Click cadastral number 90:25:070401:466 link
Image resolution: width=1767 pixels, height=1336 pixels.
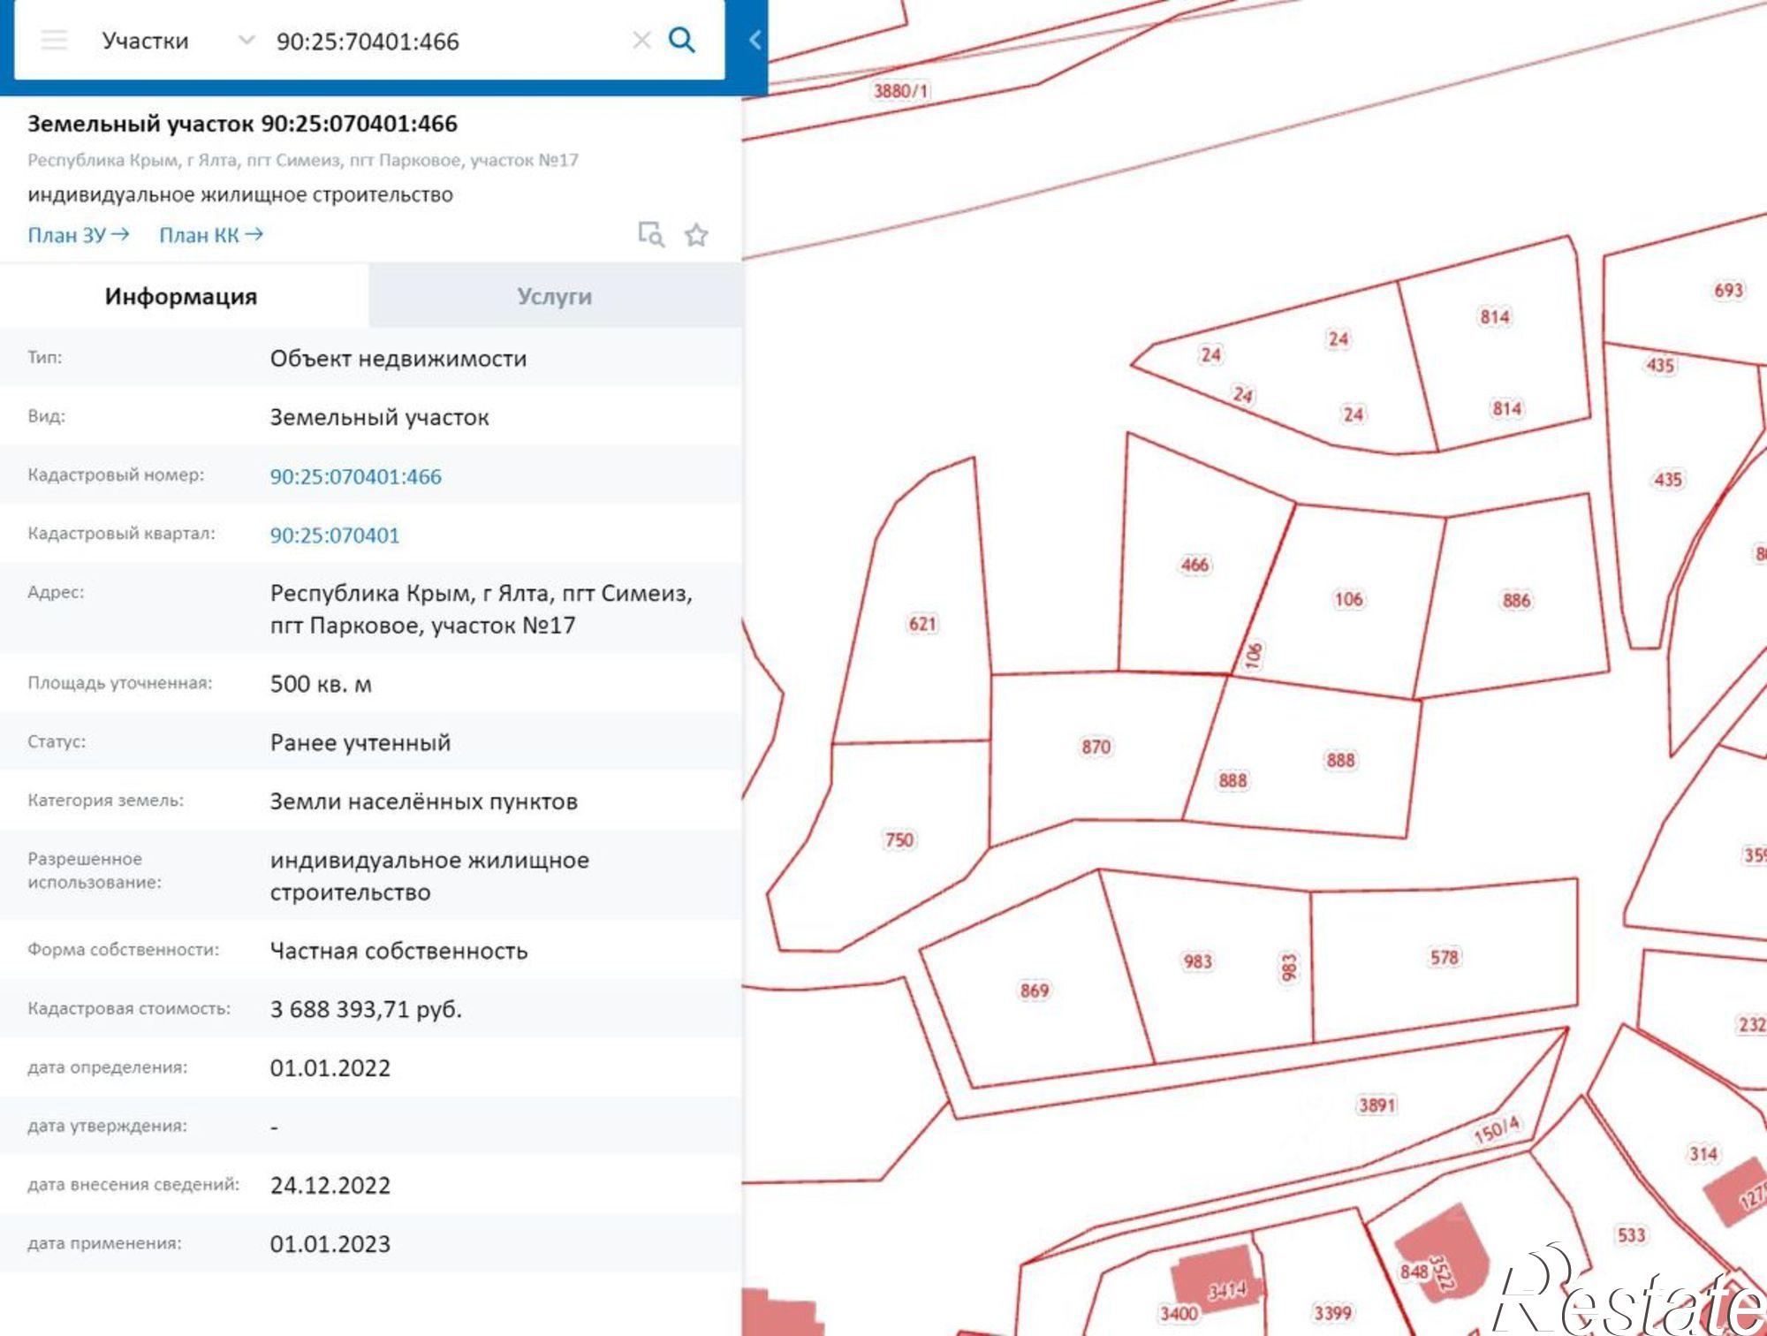[355, 476]
